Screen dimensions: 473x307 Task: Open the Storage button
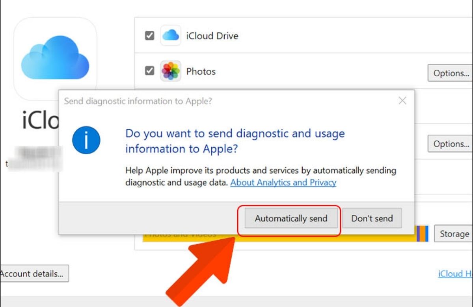(454, 234)
